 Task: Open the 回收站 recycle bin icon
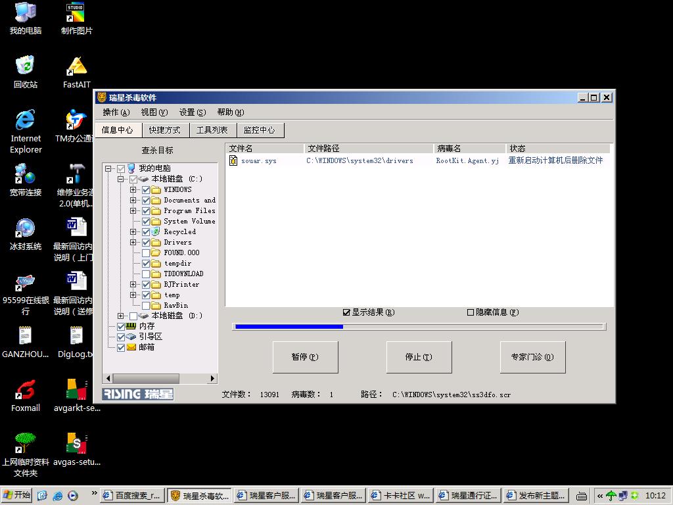tap(26, 72)
